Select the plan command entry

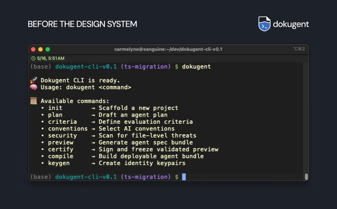pyautogui.click(x=55, y=115)
